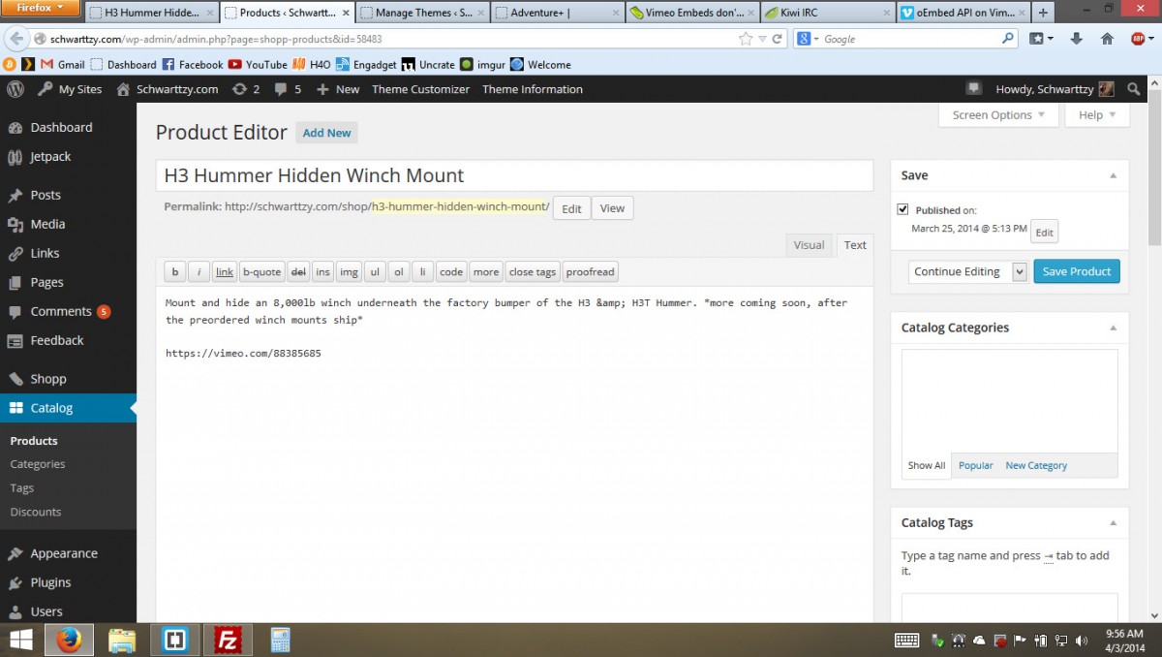This screenshot has height=657, width=1162.
Task: Open the Howdy, Schwarttzy account menu
Action: [1055, 89]
